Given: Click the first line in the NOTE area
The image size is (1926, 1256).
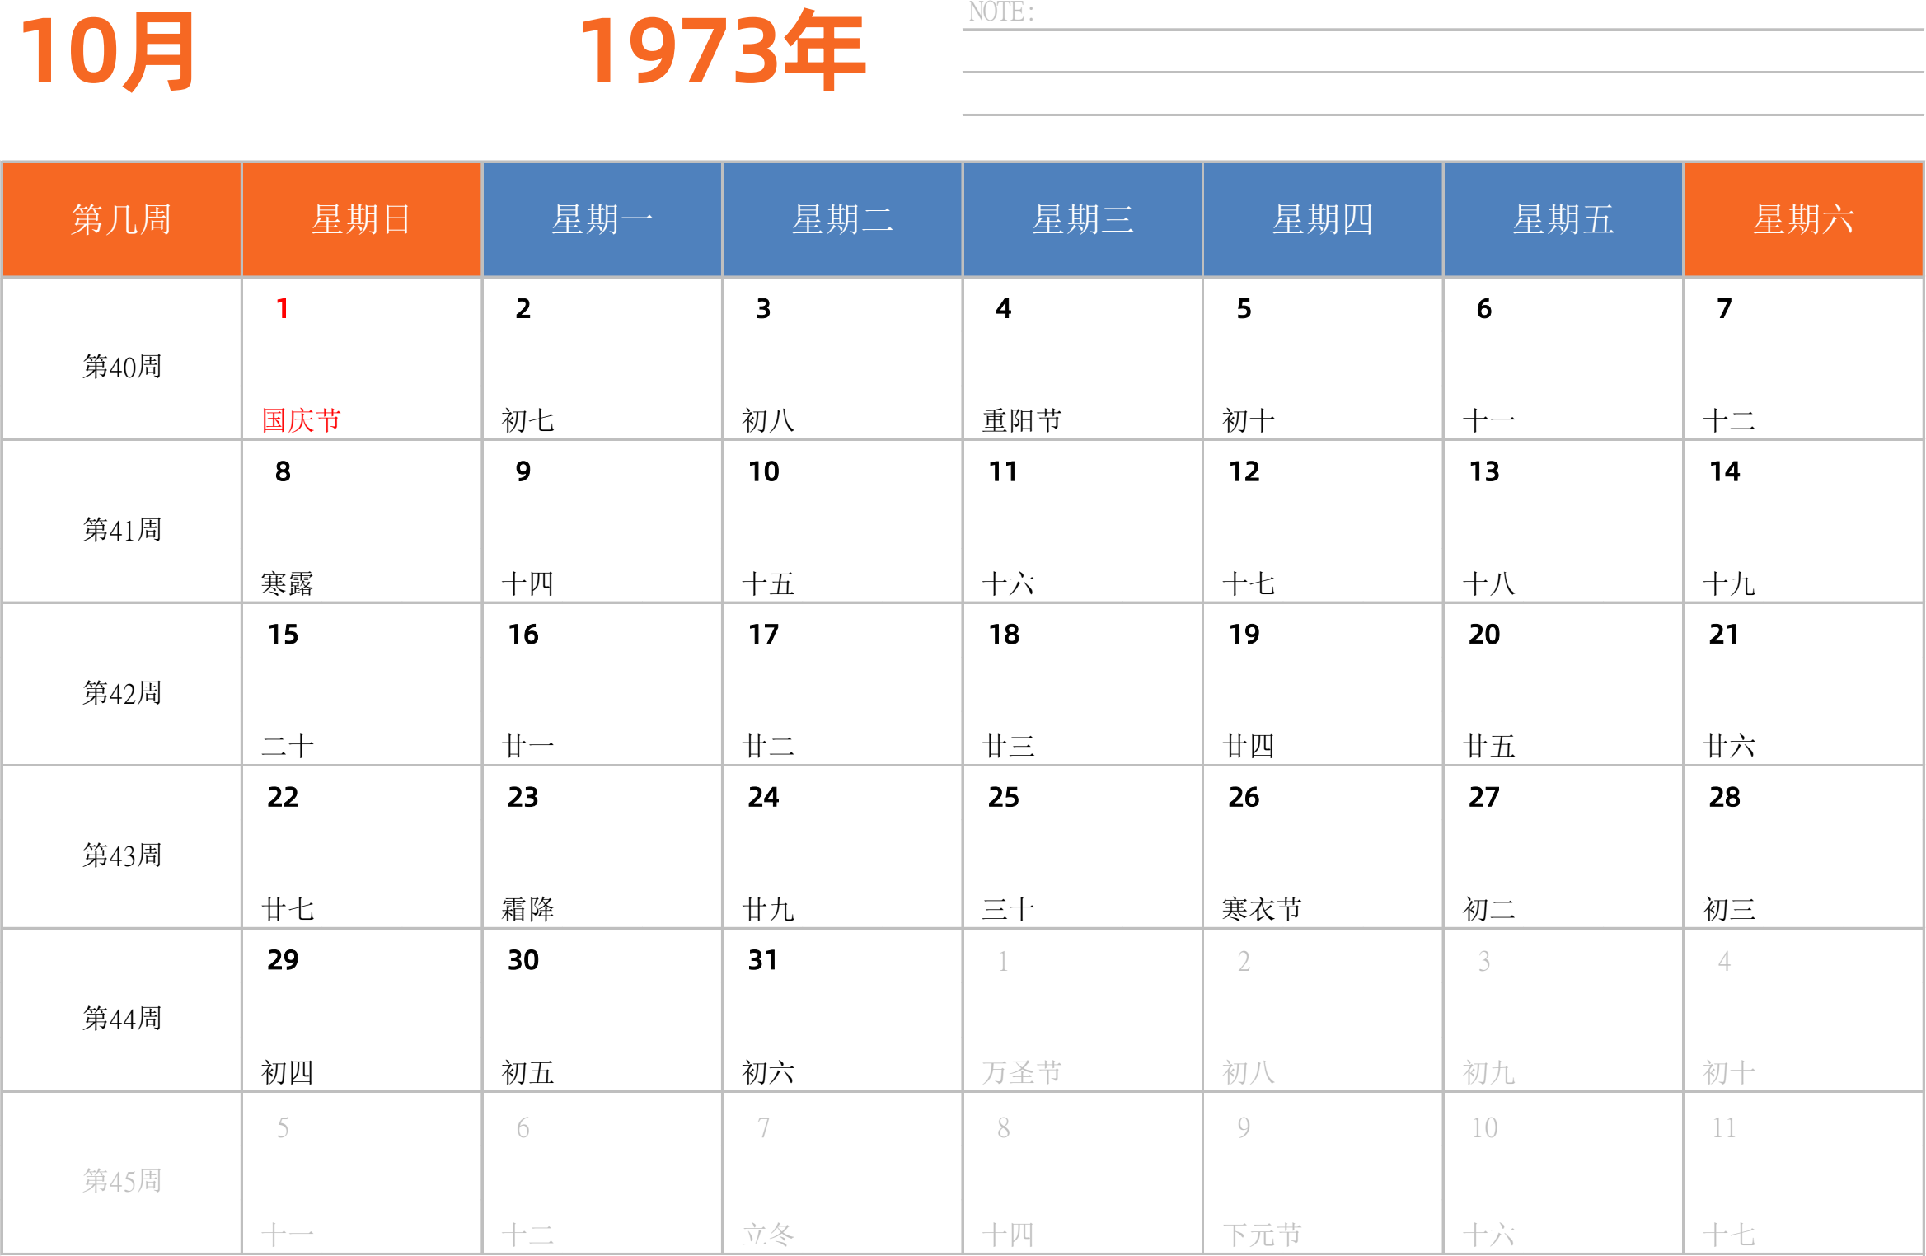Looking at the screenshot, I should click(1443, 30).
